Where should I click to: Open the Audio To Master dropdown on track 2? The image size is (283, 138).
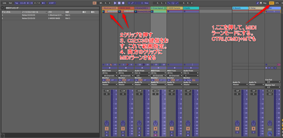[x=126, y=84]
